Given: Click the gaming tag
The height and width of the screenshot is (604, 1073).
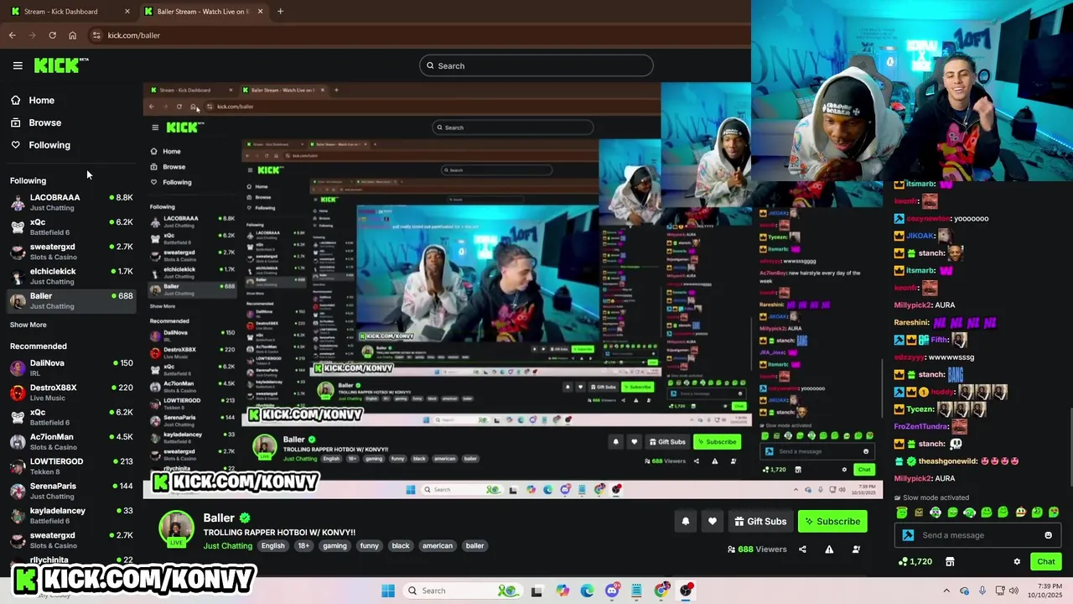Looking at the screenshot, I should [x=334, y=546].
